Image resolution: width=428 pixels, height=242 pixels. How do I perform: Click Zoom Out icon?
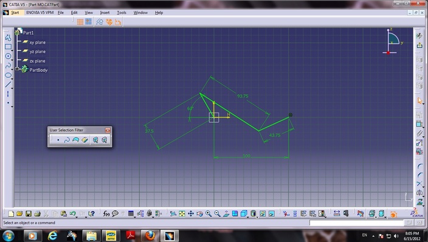tap(217, 213)
